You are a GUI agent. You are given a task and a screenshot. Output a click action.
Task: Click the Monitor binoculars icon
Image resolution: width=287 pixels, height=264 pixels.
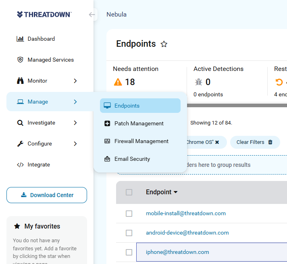pos(20,81)
